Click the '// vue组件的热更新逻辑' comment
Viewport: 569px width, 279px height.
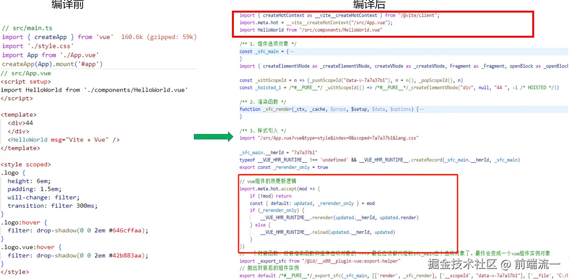(268, 181)
